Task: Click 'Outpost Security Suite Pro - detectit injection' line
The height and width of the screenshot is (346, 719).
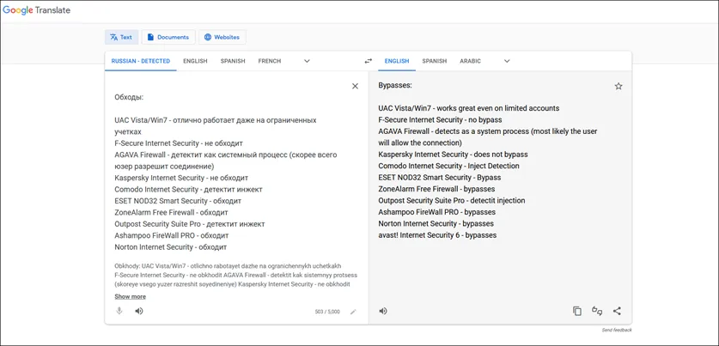Action: (452, 200)
